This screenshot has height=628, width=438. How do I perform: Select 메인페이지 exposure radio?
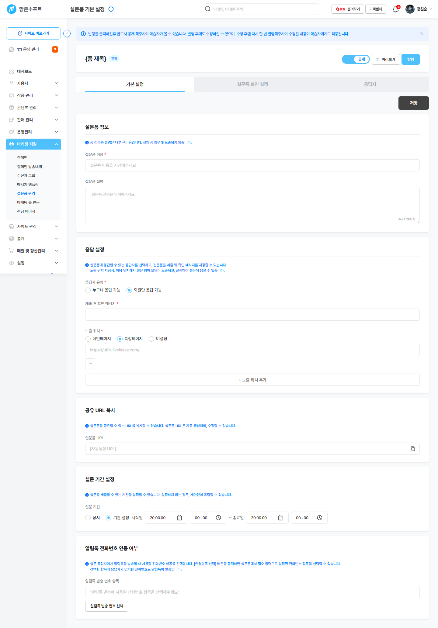point(88,339)
